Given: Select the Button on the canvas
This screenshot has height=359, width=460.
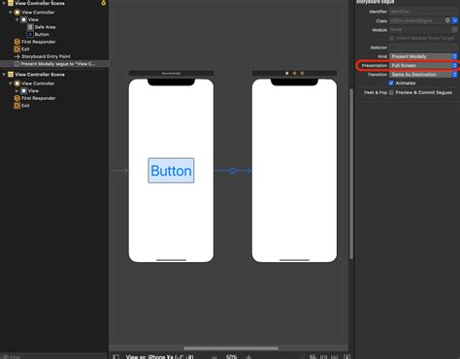Looking at the screenshot, I should coord(171,171).
